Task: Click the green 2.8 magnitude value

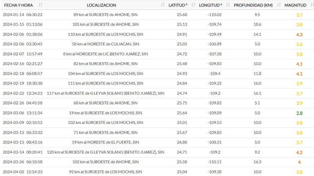Action: [299, 113]
